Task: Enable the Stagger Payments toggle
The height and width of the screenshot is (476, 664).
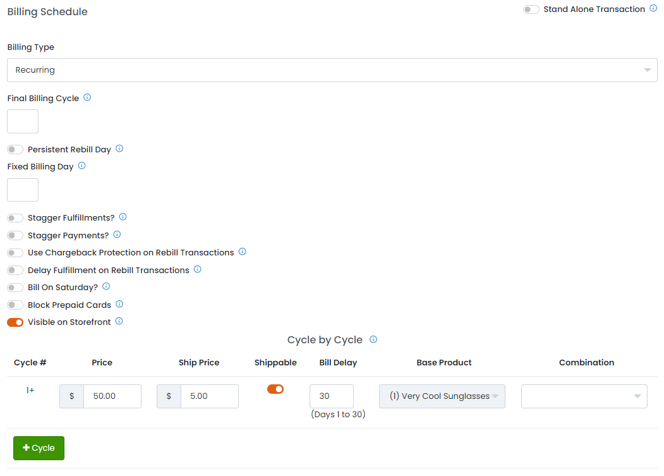Action: 15,236
